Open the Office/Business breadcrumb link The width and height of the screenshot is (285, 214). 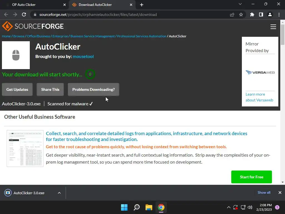(38, 36)
